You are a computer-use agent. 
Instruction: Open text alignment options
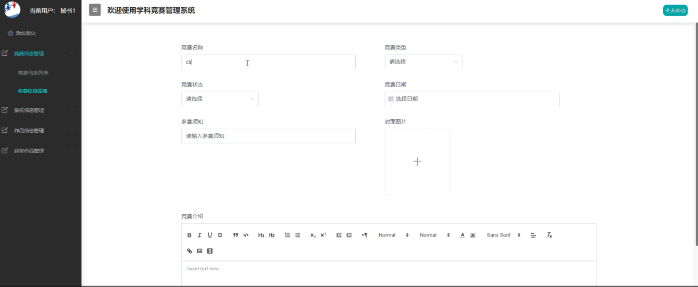(x=533, y=235)
